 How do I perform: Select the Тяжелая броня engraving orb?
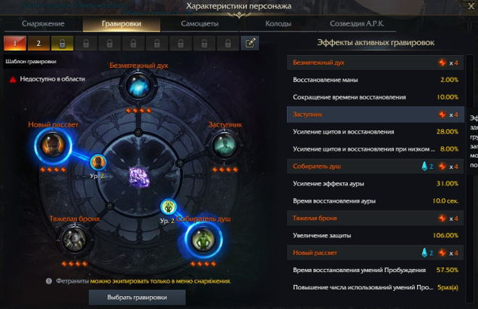(75, 240)
